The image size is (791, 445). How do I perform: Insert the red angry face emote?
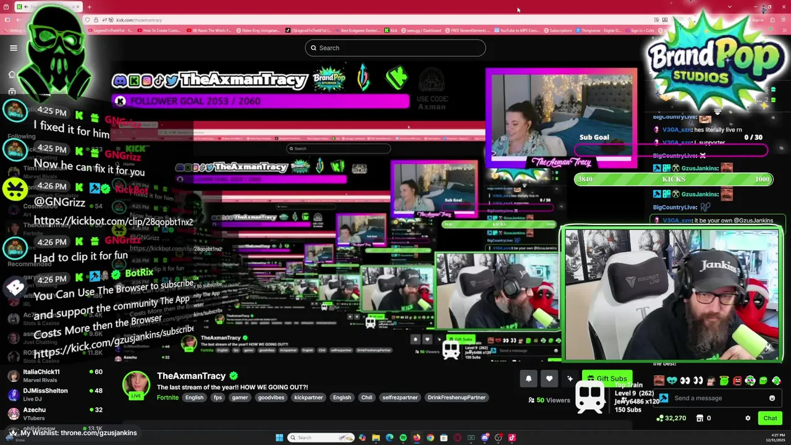click(737, 381)
